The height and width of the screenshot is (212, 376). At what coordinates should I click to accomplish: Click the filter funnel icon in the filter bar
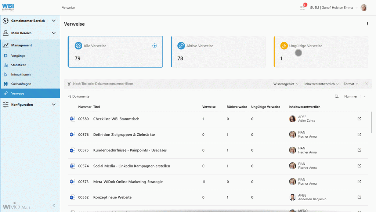(x=69, y=84)
